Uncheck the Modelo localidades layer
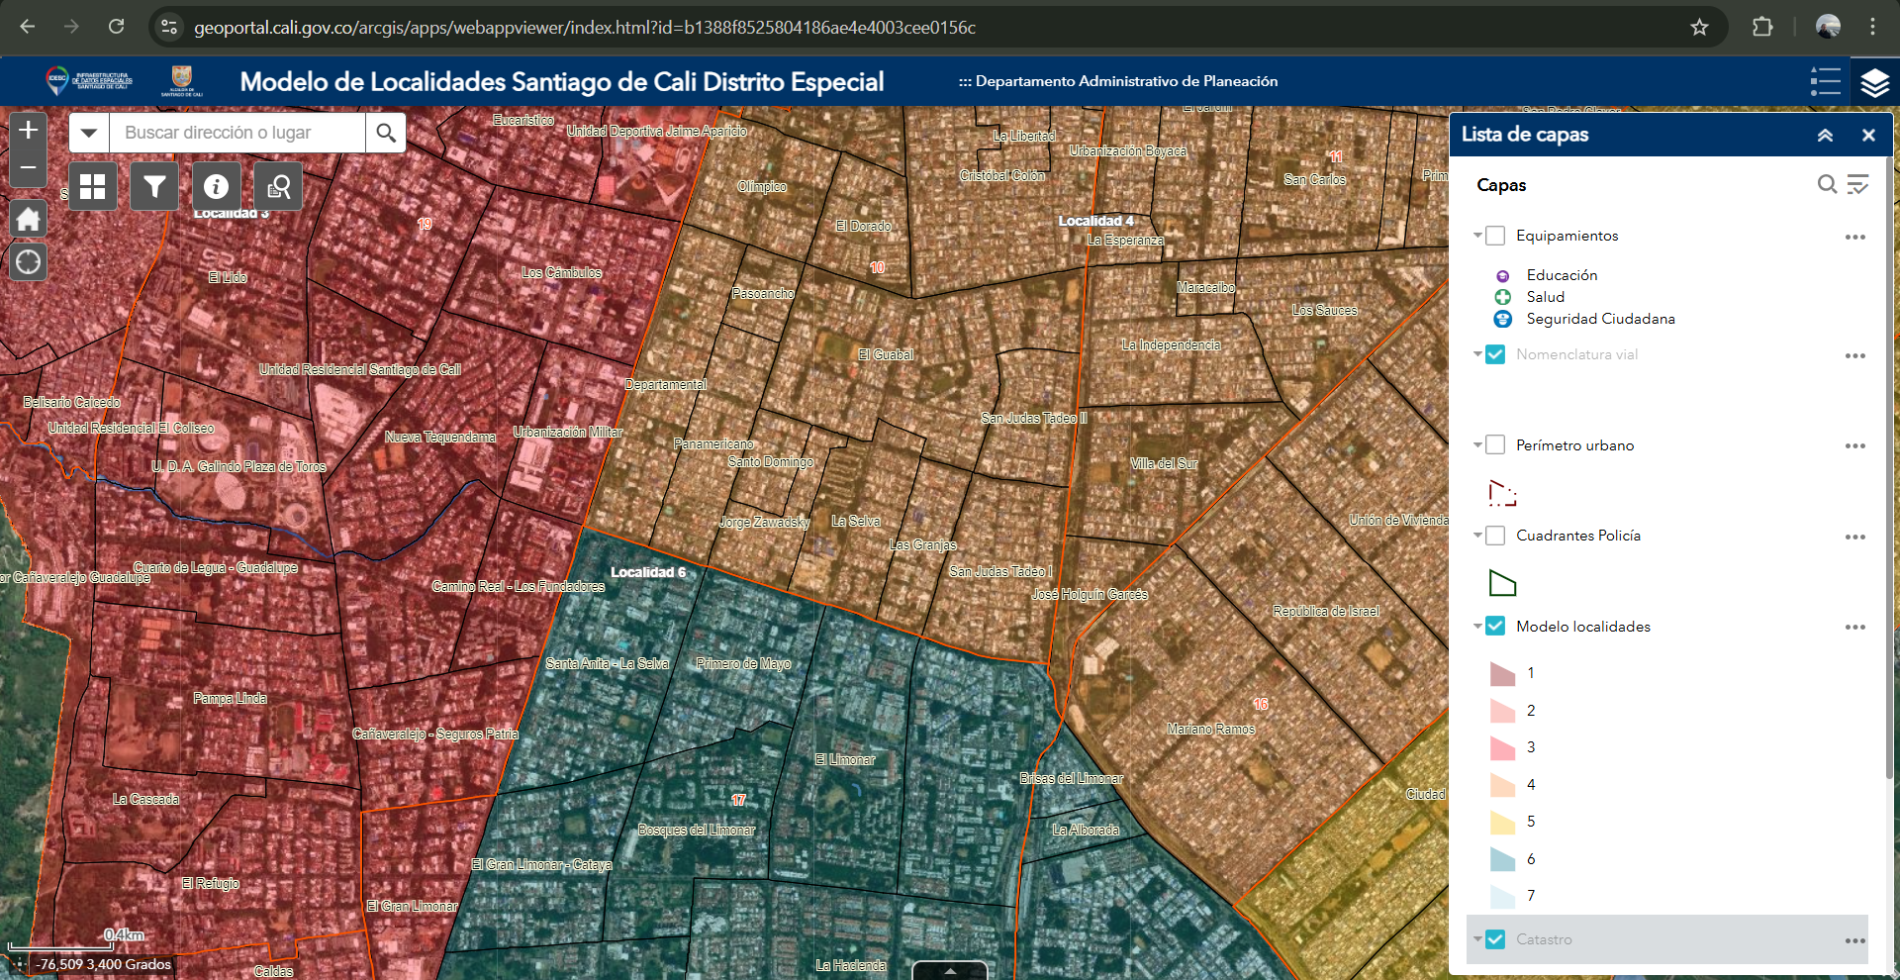1900x980 pixels. (x=1495, y=627)
